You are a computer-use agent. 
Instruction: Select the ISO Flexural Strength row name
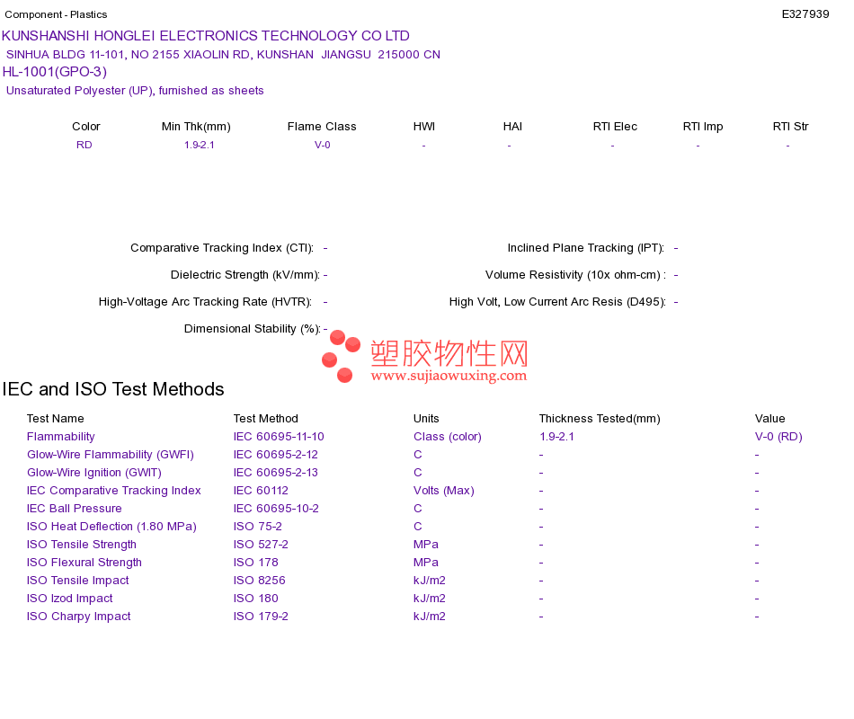tap(84, 562)
